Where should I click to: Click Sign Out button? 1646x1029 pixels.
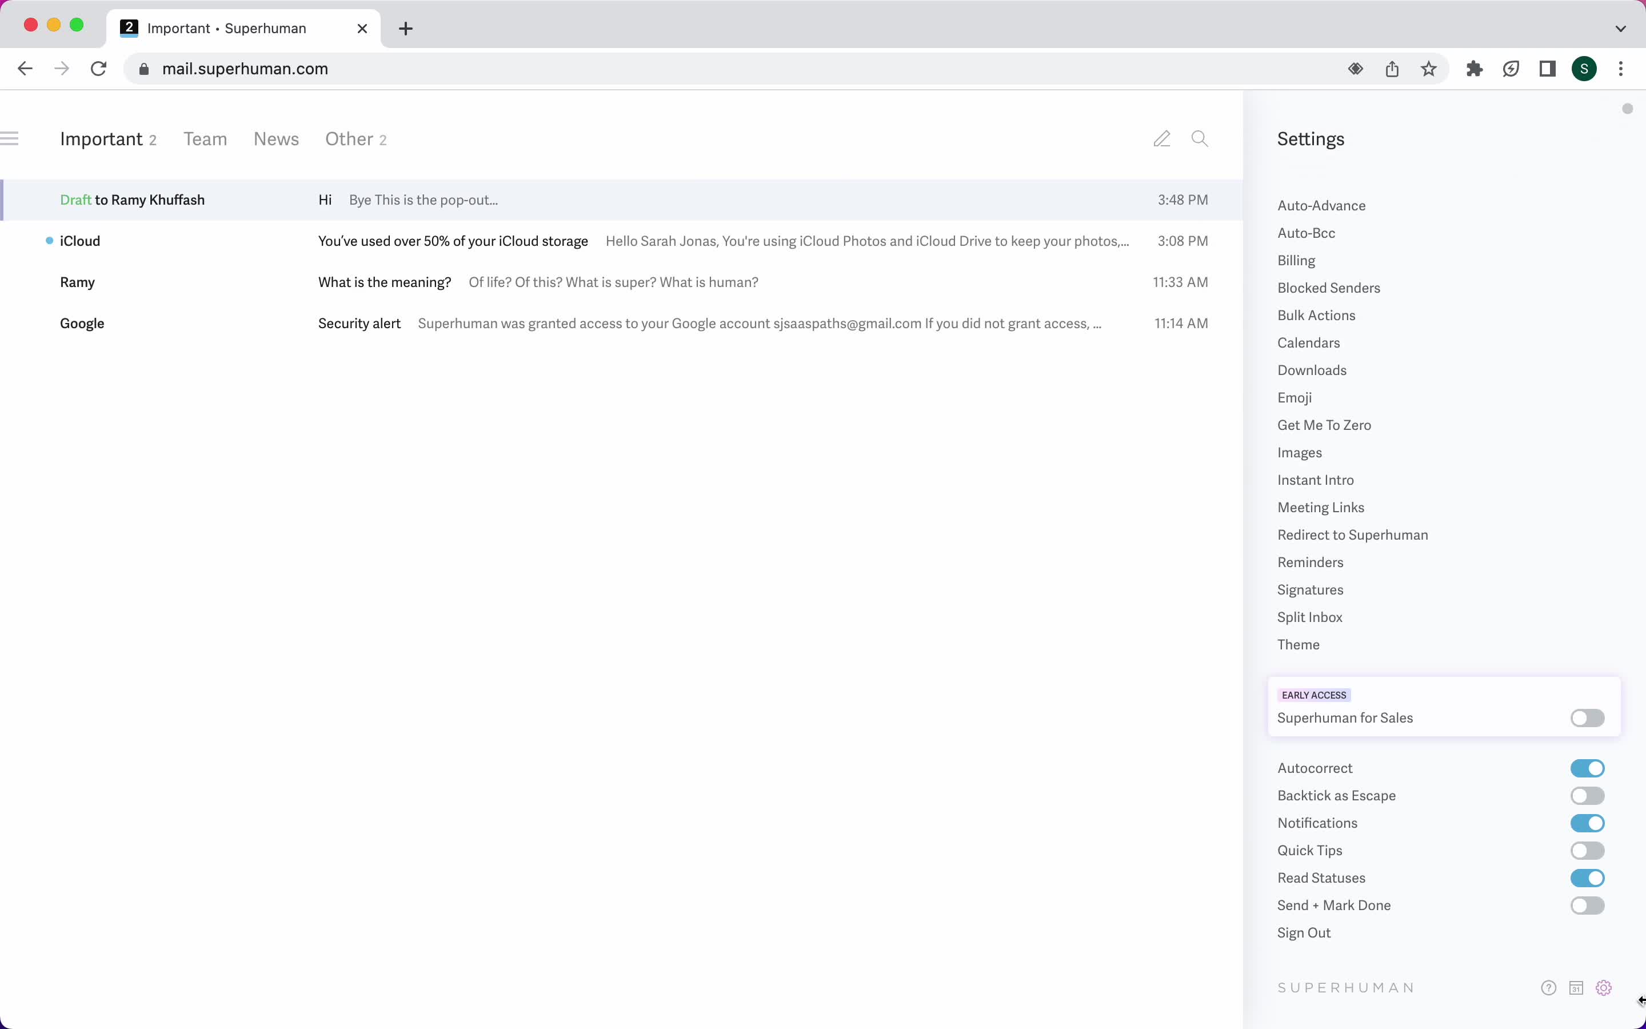(1305, 933)
